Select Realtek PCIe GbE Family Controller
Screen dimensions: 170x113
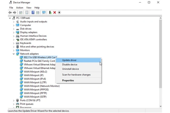39,61
